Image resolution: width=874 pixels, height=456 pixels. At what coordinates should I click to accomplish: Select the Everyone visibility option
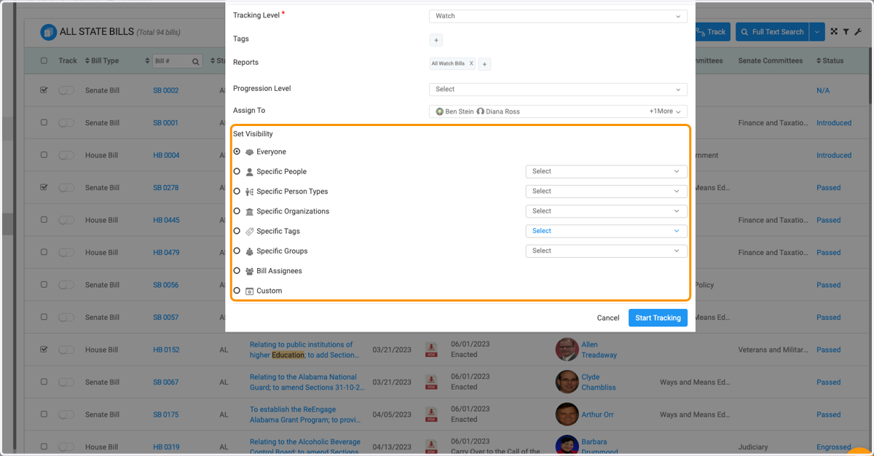pos(237,152)
